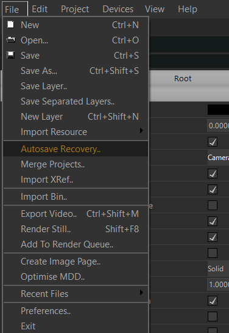Click the 0.0000 value field
Viewport: 229px width, 333px height.
coord(218,125)
